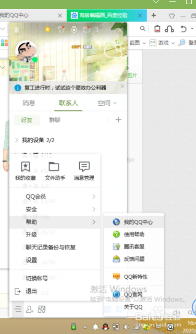Click the browser skin shirt icon

click(x=171, y=16)
